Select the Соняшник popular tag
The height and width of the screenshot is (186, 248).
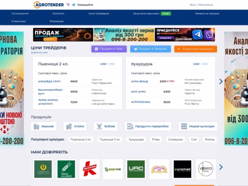[176, 139]
